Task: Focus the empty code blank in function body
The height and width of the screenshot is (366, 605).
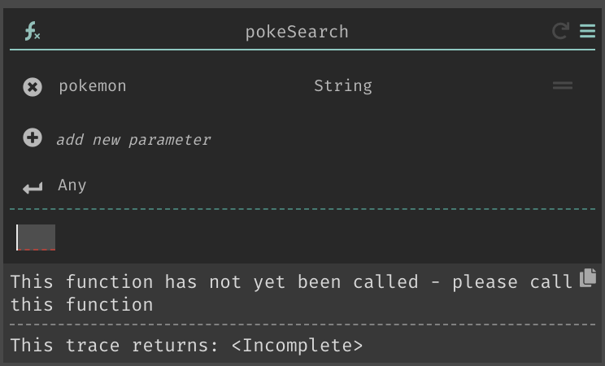Action: (36, 237)
